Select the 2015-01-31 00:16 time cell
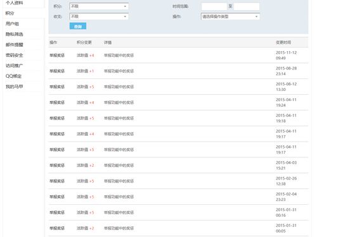The image size is (355, 237). click(286, 212)
